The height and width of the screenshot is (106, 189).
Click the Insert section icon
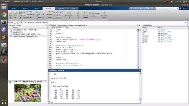point(54,12)
